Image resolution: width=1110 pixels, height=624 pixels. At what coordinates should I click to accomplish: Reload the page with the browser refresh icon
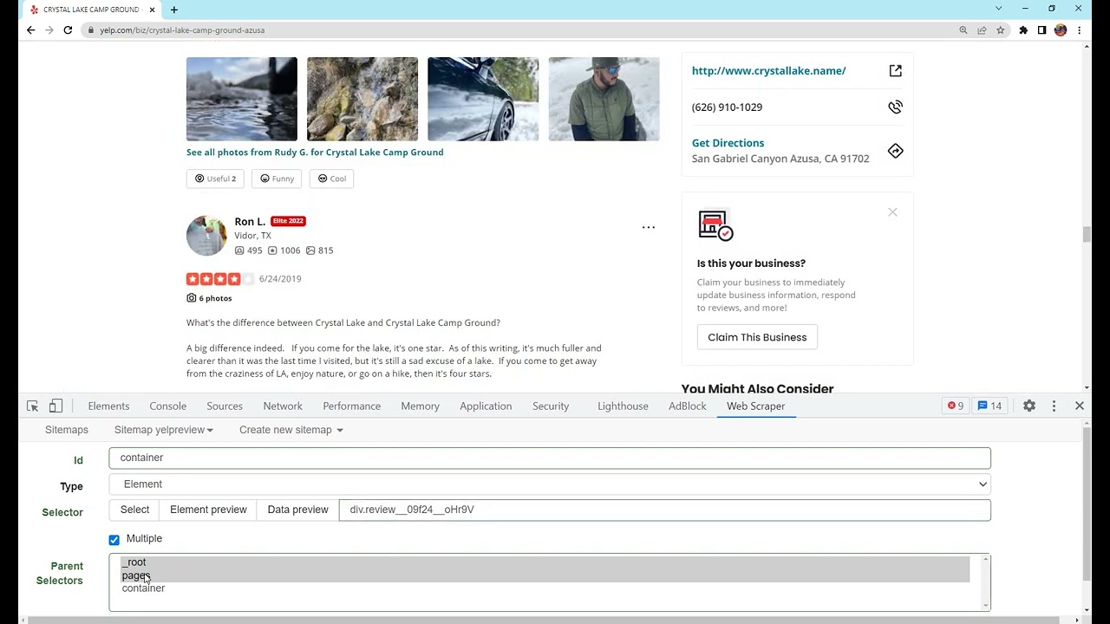click(68, 29)
